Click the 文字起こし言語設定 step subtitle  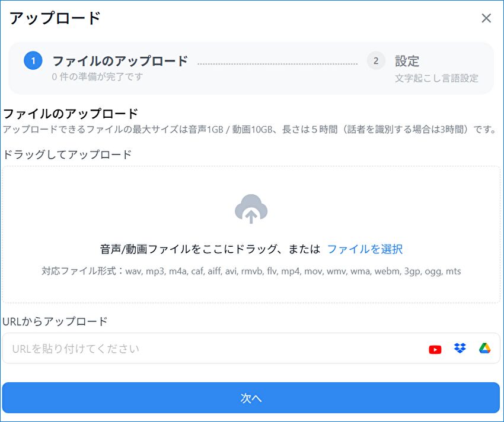click(436, 78)
